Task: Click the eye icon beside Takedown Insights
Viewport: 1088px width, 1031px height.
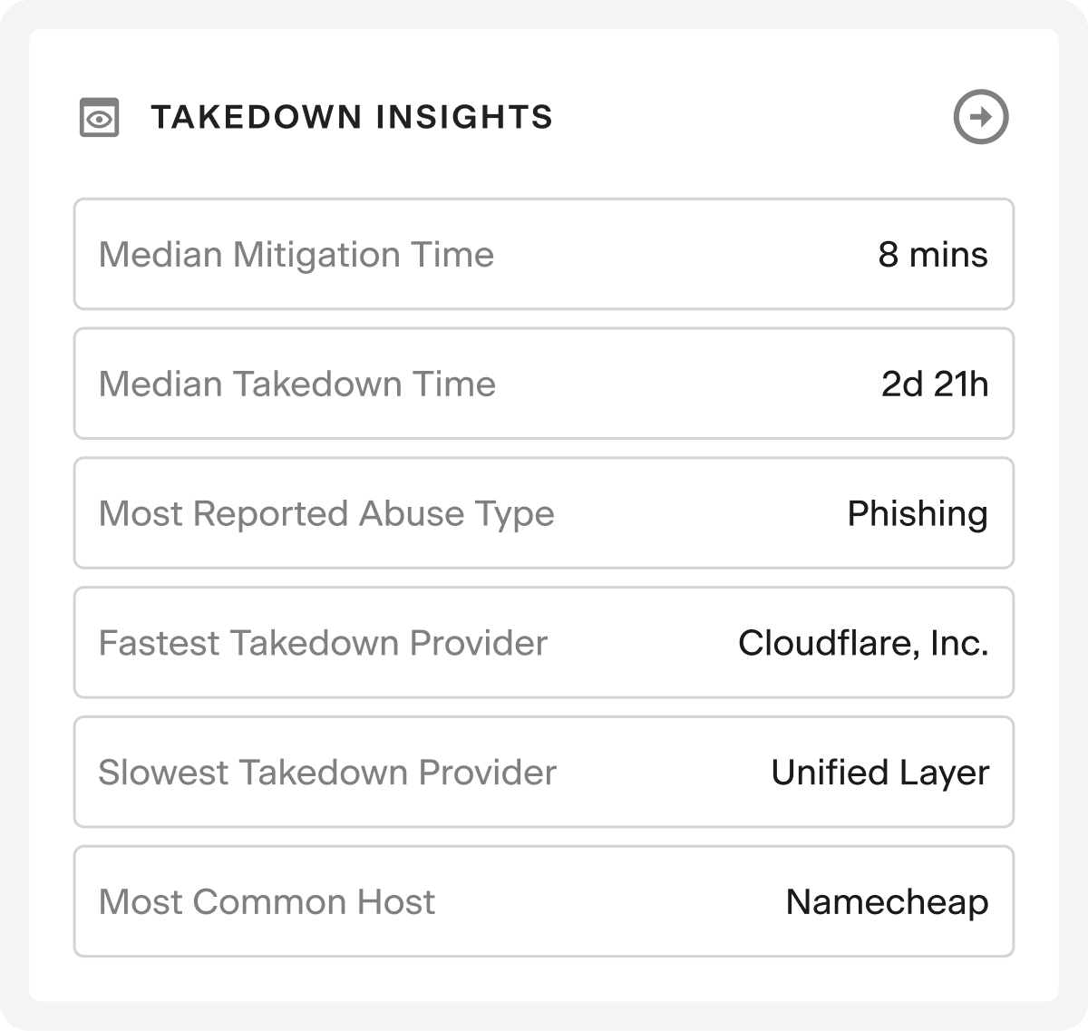Action: tap(98, 116)
